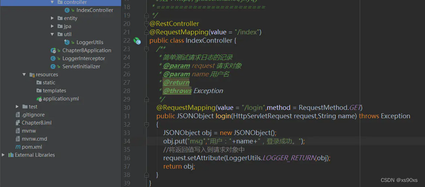Click the IndexController class name in code
Viewport: 425px width, 187px height.
click(x=209, y=40)
